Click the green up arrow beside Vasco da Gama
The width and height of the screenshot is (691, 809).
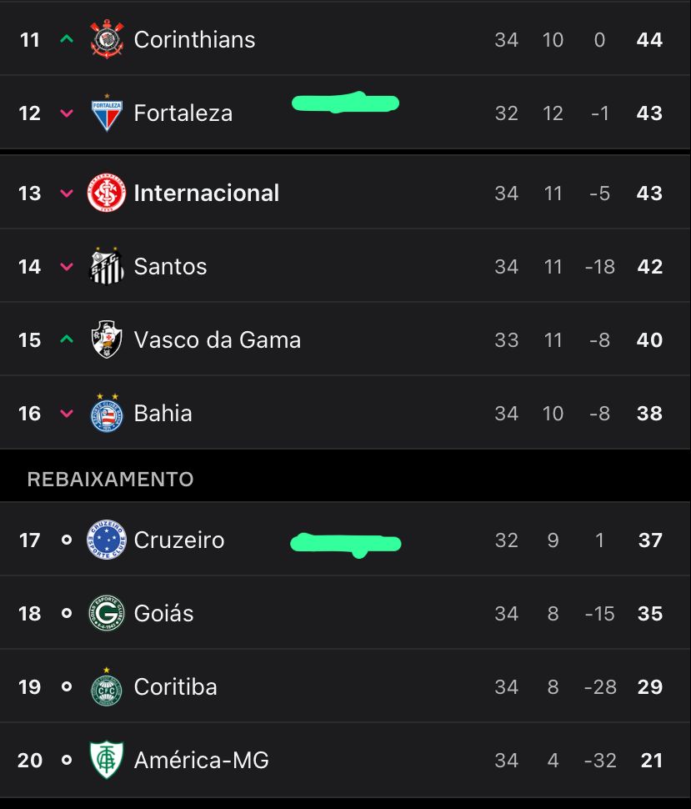(67, 339)
